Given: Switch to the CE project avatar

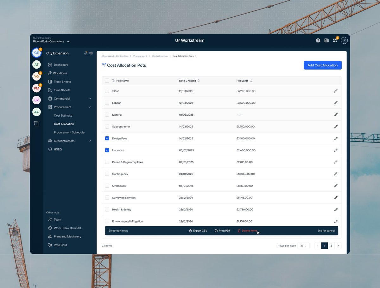Looking at the screenshot, I should 36,53.
